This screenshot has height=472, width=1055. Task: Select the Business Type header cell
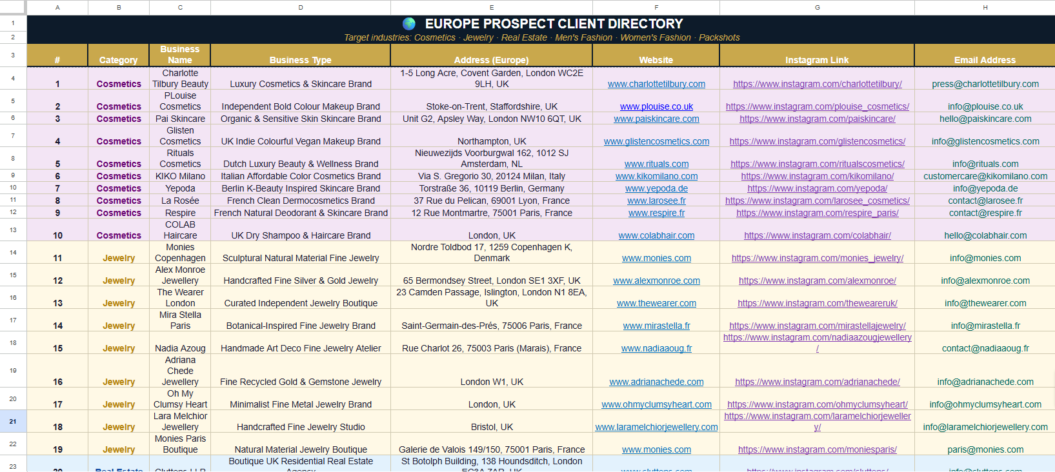coord(301,55)
